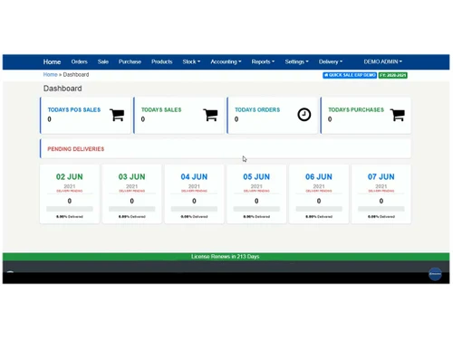Select the 04 JUN date card heading

pos(194,176)
